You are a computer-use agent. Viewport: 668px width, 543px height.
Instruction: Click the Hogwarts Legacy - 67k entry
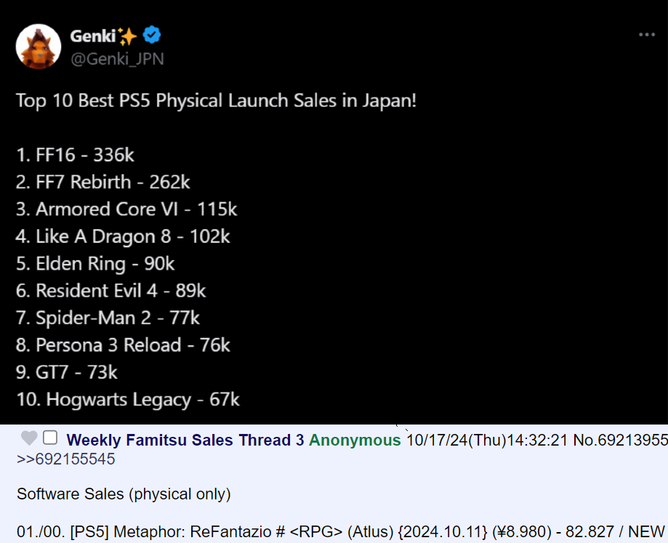(128, 399)
